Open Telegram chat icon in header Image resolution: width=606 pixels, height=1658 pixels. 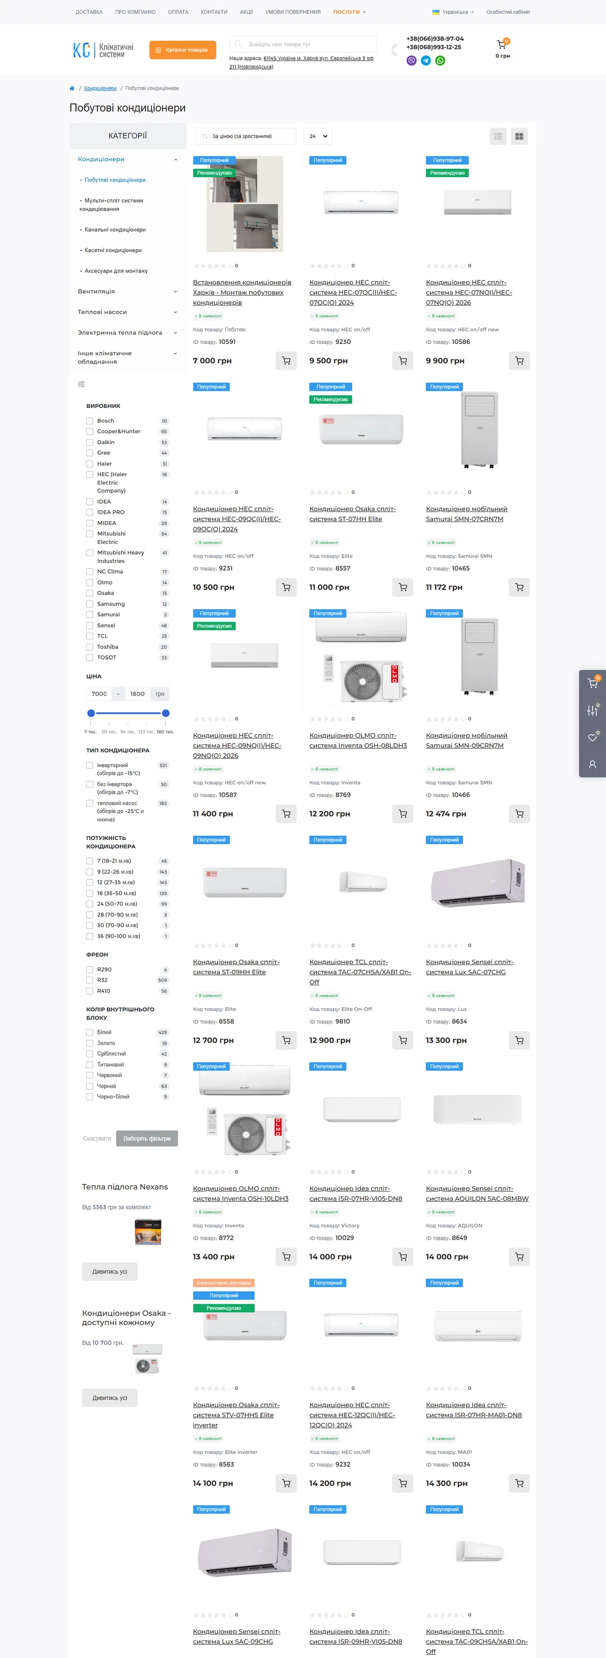point(426,61)
